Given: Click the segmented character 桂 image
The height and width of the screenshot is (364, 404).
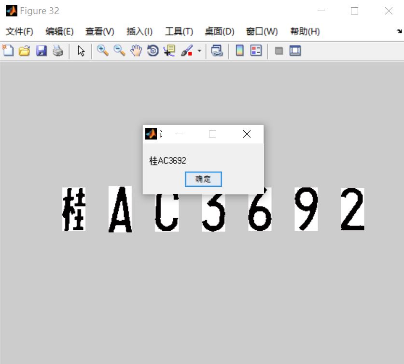Looking at the screenshot, I should click(74, 209).
